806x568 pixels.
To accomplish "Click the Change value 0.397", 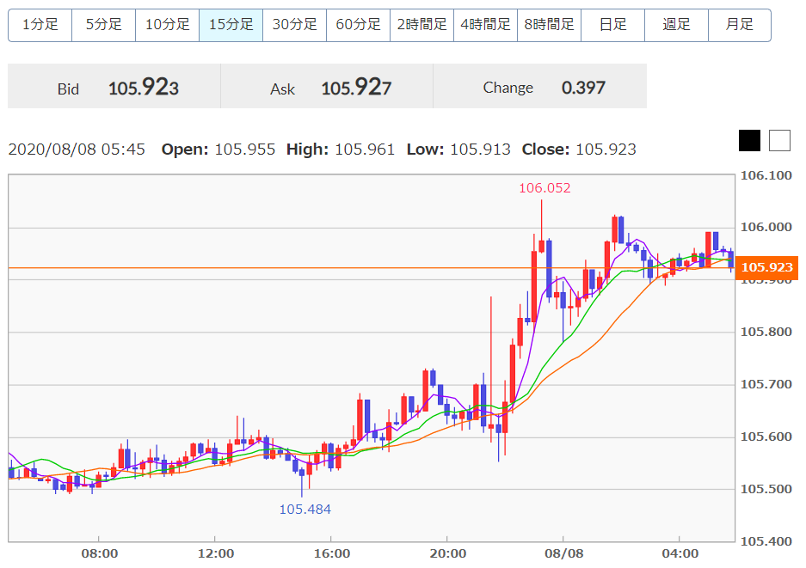I will point(583,88).
